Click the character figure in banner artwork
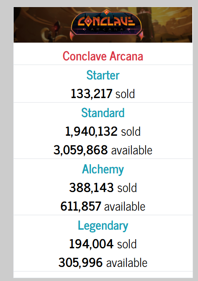The height and width of the screenshot is (281, 198). [x=54, y=32]
